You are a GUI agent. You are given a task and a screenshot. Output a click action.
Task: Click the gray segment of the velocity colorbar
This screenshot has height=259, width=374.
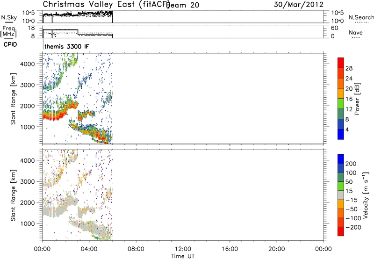pos(341,195)
